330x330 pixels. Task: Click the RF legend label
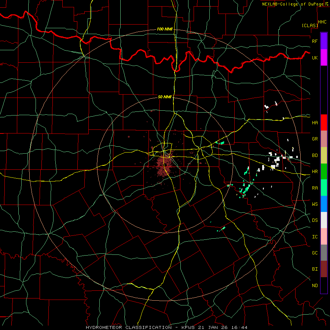[315, 41]
